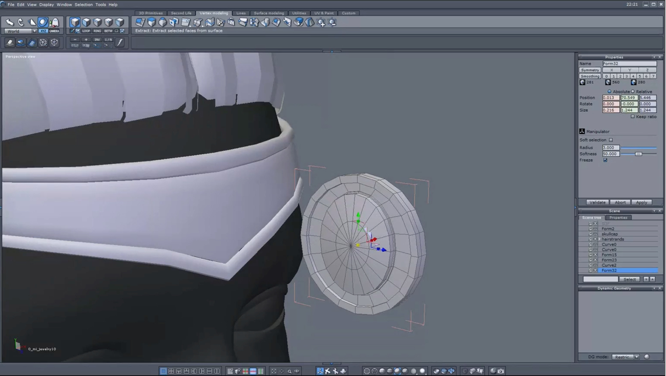Switch to single-view layout icon
Image resolution: width=666 pixels, height=376 pixels.
[x=163, y=371]
